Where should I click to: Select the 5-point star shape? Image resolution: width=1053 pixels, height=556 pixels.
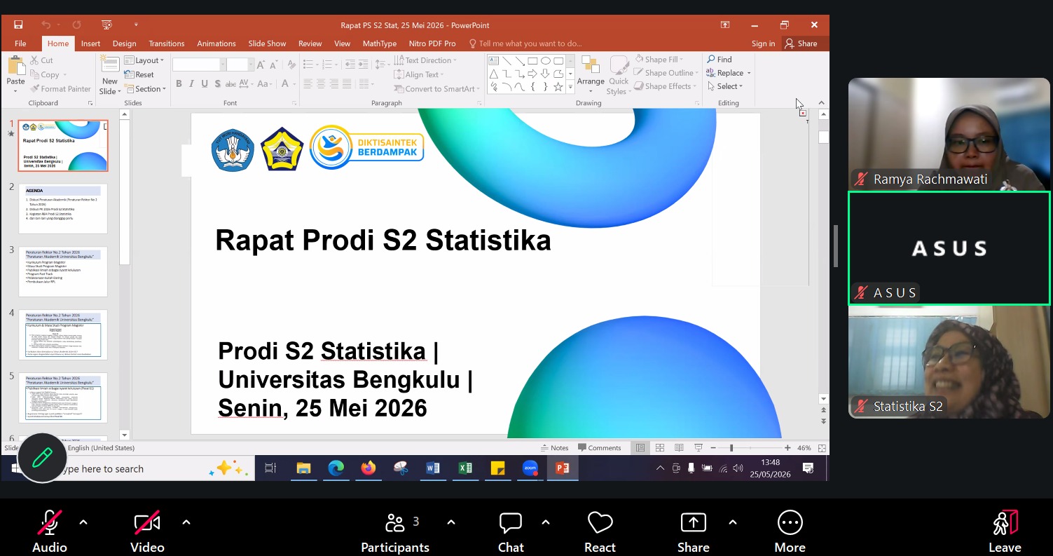click(x=558, y=87)
